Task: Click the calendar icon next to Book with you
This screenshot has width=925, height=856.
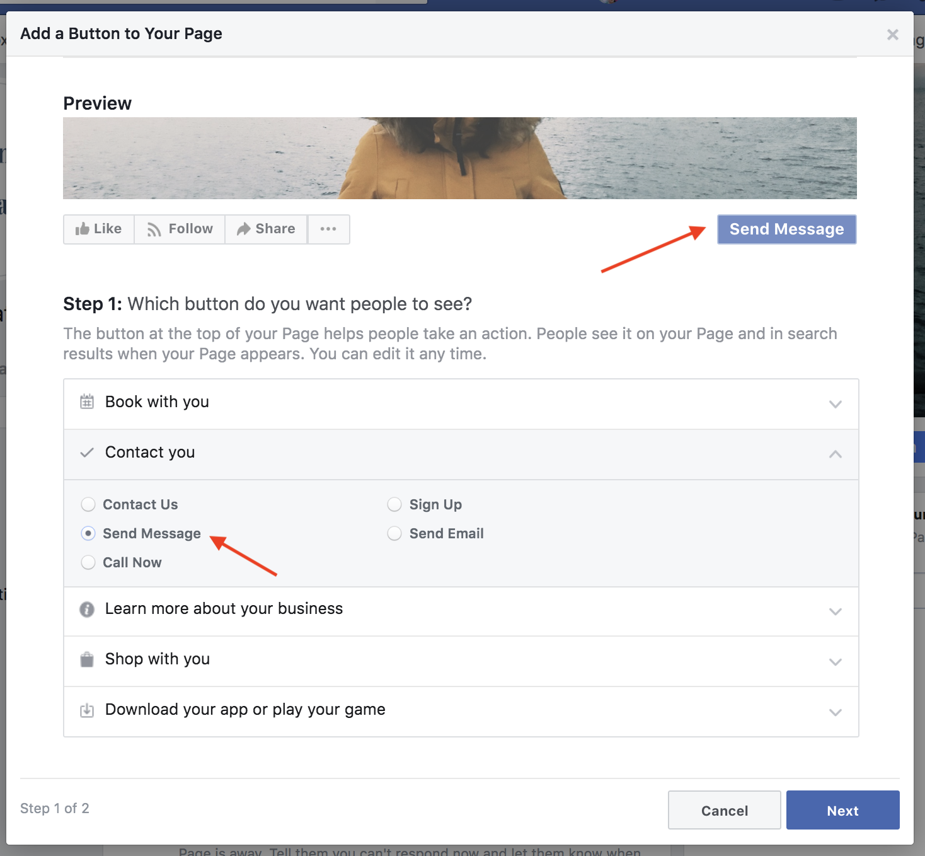Action: (x=87, y=402)
